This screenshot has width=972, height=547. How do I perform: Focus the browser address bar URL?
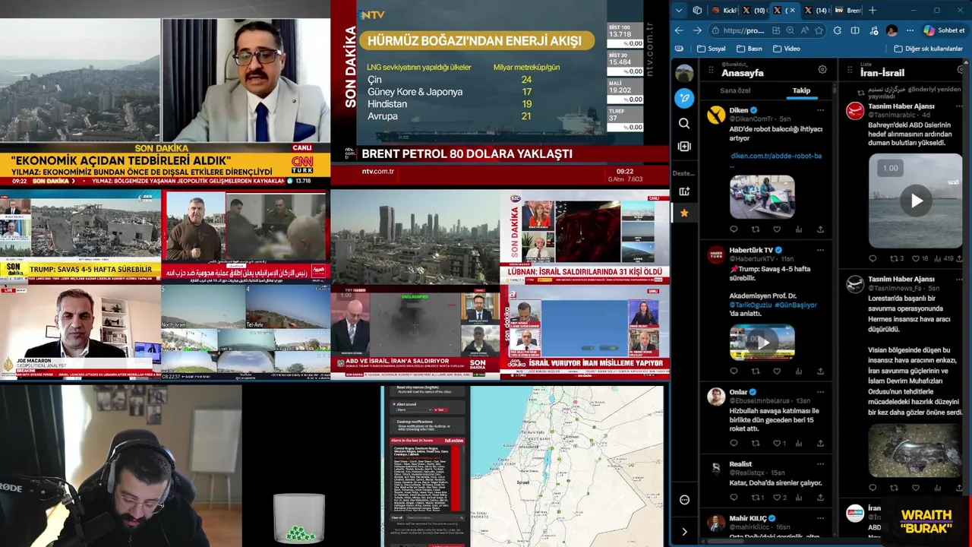(x=743, y=30)
